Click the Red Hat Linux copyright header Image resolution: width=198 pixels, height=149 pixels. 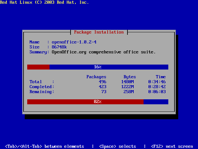(x=44, y=2)
